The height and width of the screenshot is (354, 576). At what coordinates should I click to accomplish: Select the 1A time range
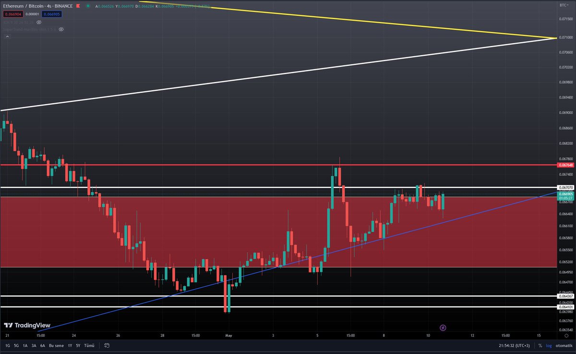[25, 345]
